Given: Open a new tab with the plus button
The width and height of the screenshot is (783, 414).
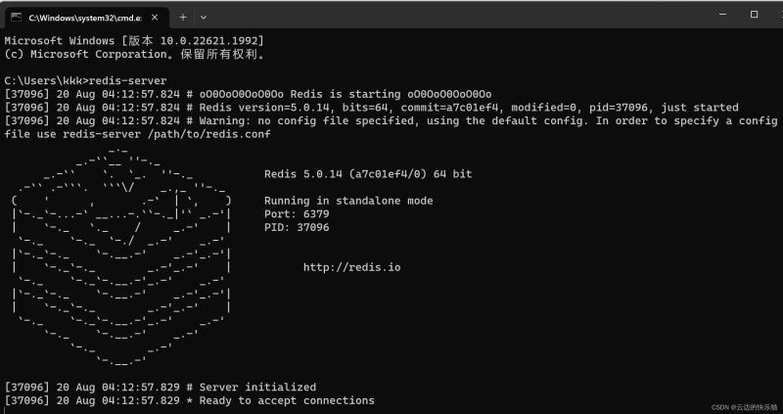Looking at the screenshot, I should pos(183,17).
